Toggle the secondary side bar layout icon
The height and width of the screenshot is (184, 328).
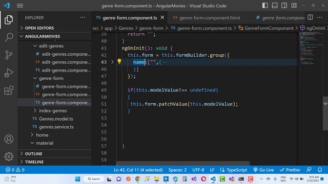pos(284,6)
